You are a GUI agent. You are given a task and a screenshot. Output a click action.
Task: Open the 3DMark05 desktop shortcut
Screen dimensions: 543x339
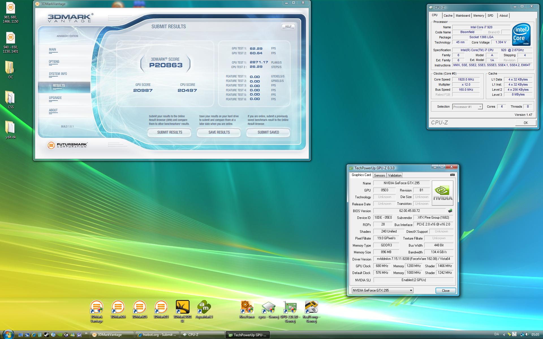(139, 310)
